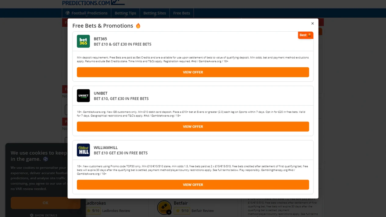Click the orange Best badge

306,35
